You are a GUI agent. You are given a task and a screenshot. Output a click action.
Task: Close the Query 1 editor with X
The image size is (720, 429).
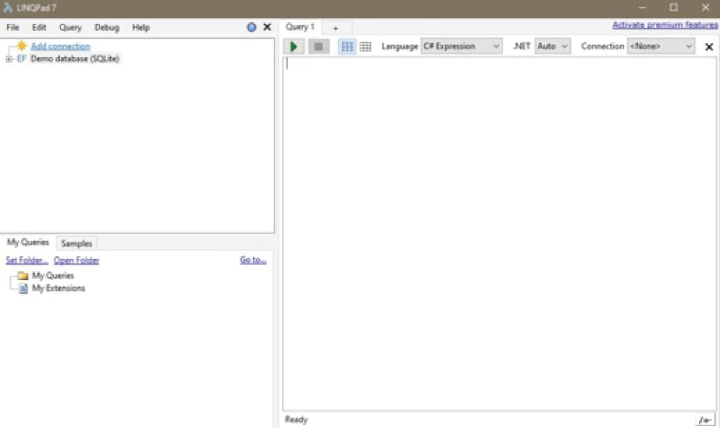708,47
